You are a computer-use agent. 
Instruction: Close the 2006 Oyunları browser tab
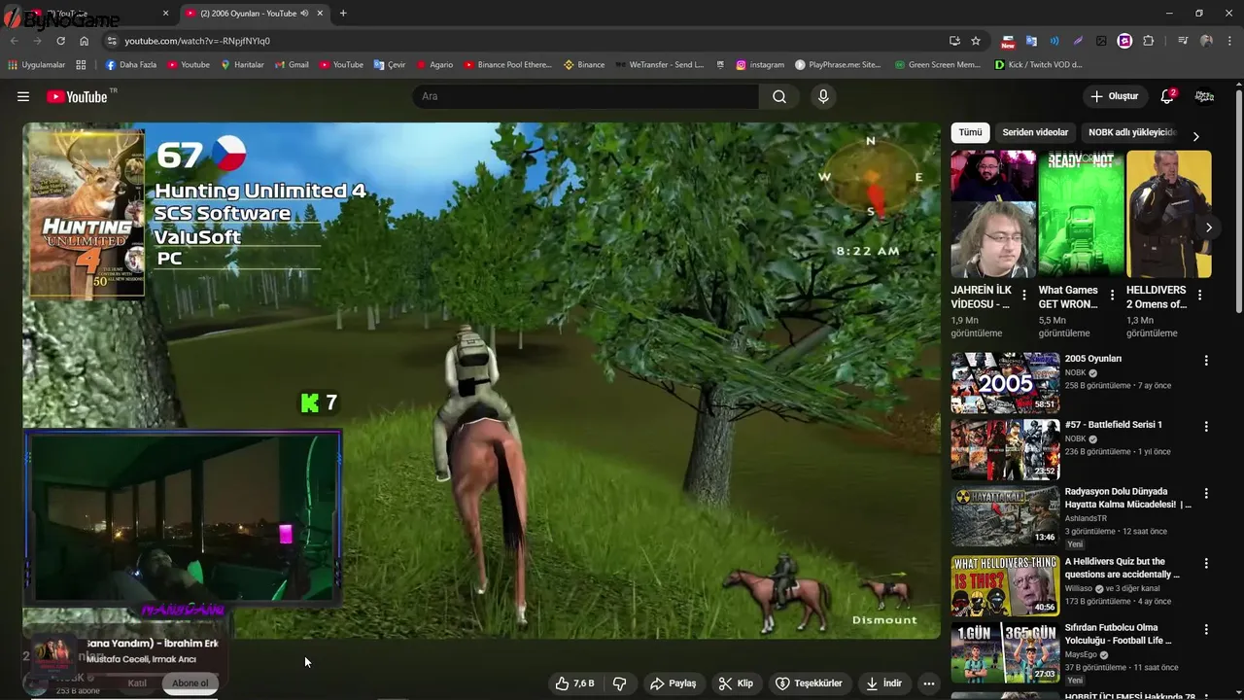click(320, 14)
